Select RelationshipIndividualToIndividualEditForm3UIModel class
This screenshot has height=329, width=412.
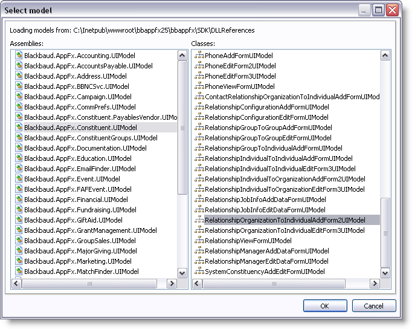tap(280, 168)
